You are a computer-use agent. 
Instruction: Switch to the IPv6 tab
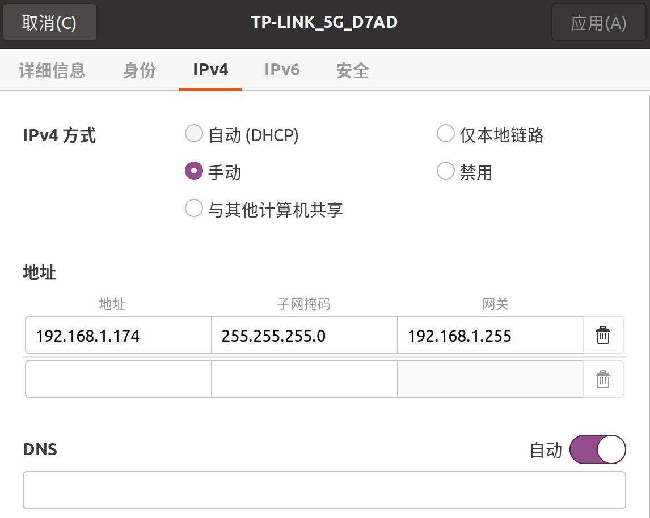[282, 70]
